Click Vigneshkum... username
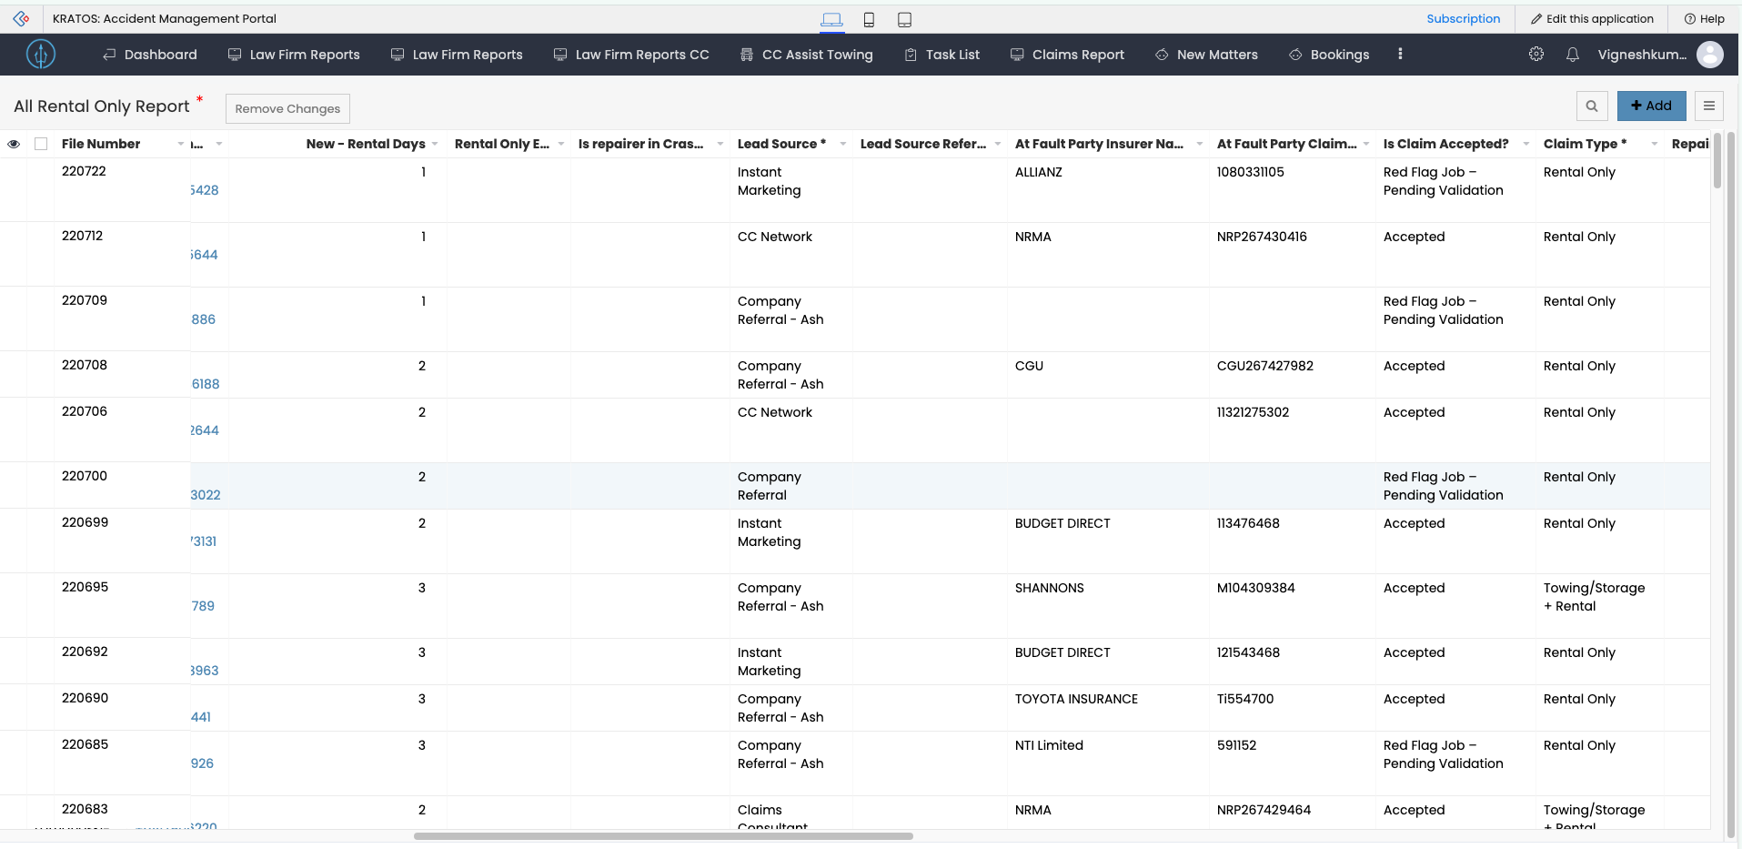Image resolution: width=1742 pixels, height=849 pixels. coord(1642,55)
